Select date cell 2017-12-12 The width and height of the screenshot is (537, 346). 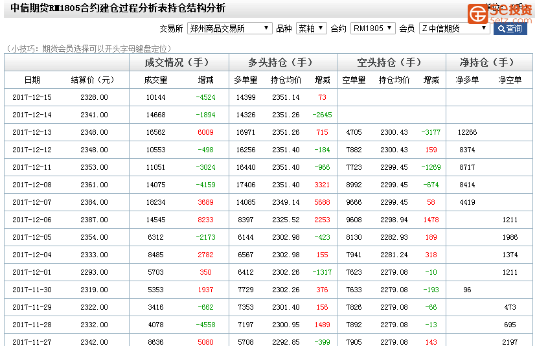tap(32, 150)
